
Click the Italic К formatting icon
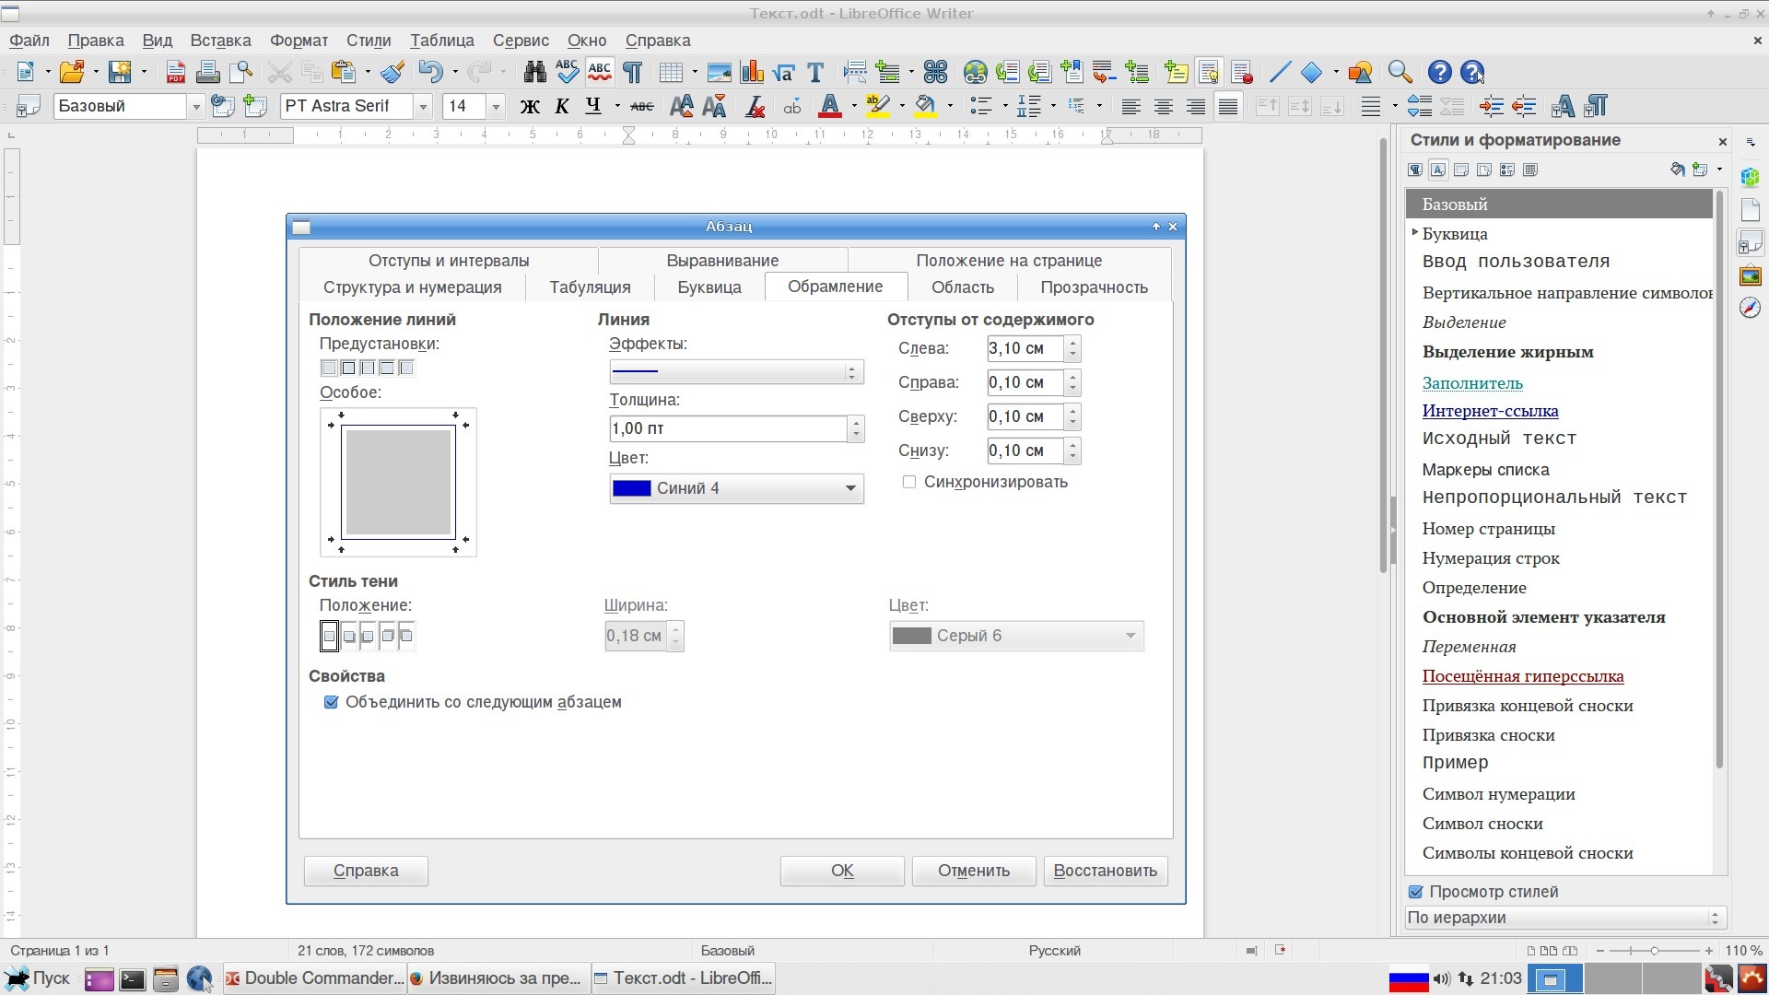[562, 106]
